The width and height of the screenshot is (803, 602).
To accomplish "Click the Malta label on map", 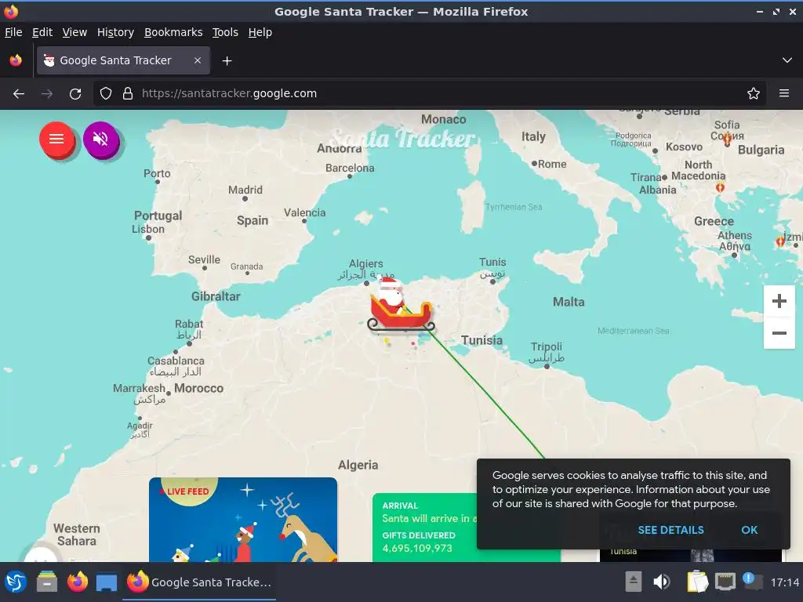I will pyautogui.click(x=569, y=302).
